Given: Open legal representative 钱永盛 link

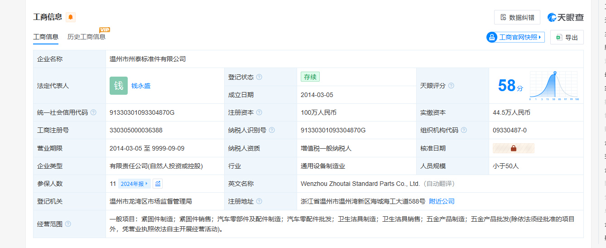Looking at the screenshot, I should [141, 86].
